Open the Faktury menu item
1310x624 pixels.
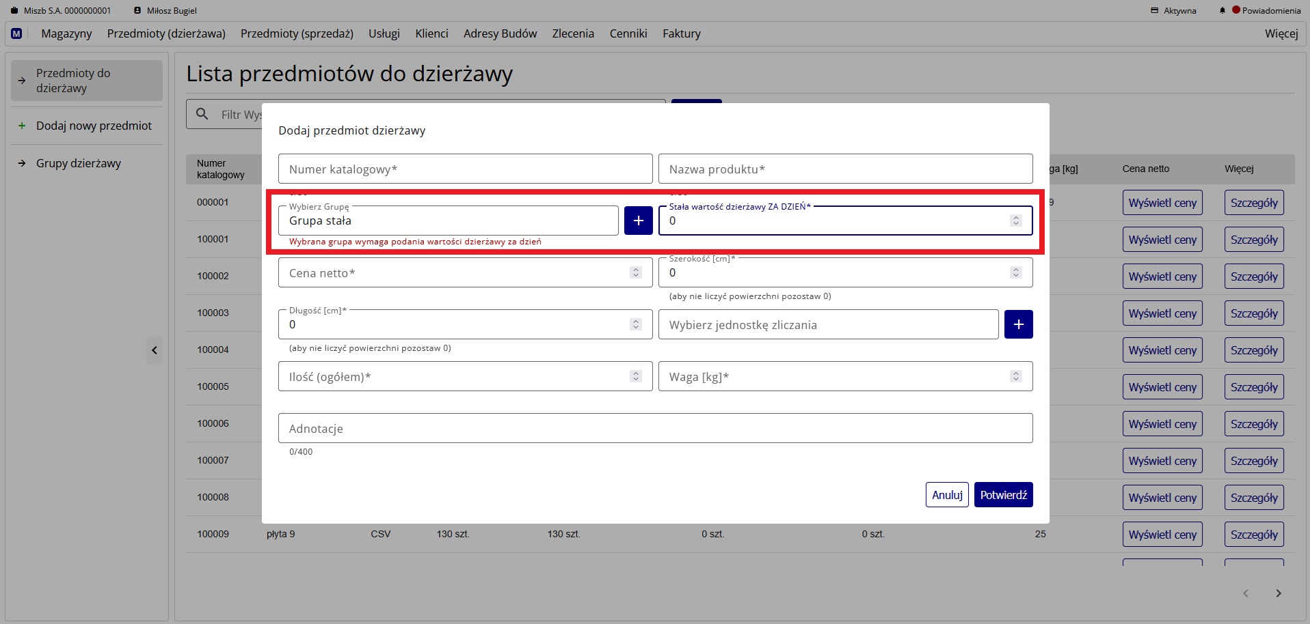click(x=681, y=33)
